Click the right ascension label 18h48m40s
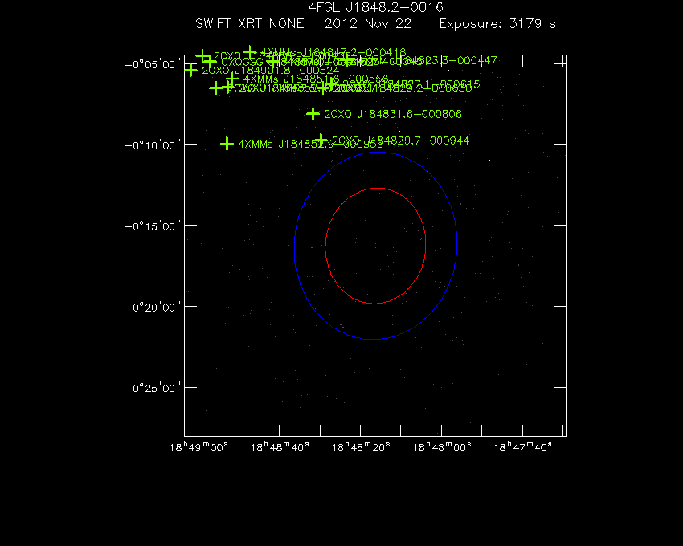The height and width of the screenshot is (546, 683). [280, 447]
